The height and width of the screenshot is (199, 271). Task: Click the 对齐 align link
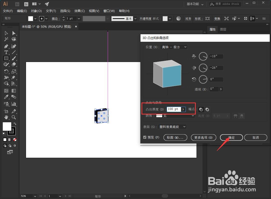[188, 19]
